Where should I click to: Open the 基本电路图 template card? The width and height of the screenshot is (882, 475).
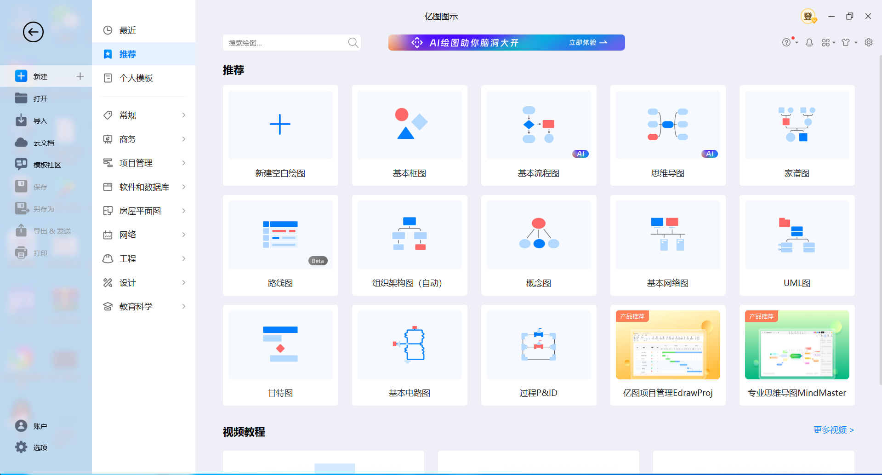tap(410, 355)
